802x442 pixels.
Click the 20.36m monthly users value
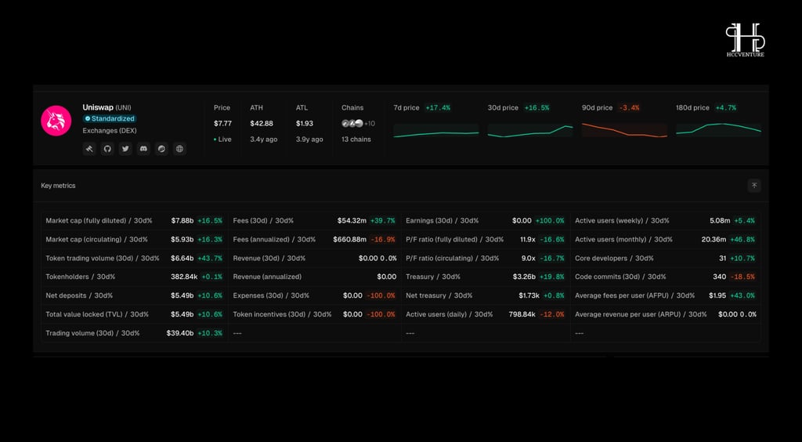tap(714, 240)
